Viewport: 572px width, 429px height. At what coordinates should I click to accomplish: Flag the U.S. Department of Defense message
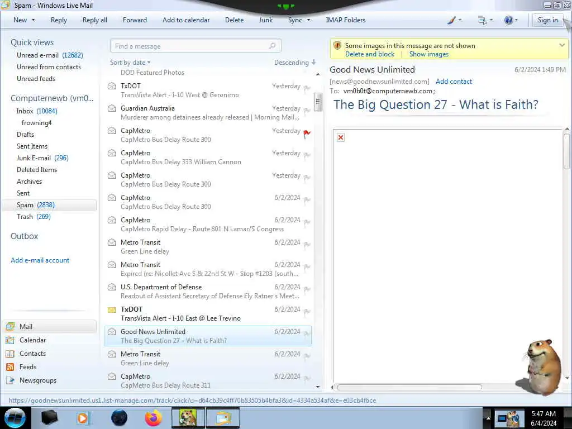(x=307, y=289)
